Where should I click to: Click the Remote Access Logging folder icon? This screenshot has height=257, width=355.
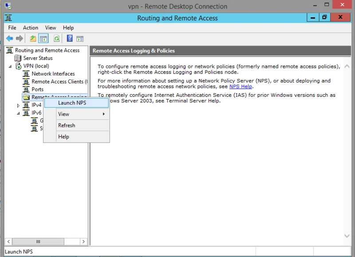26,97
